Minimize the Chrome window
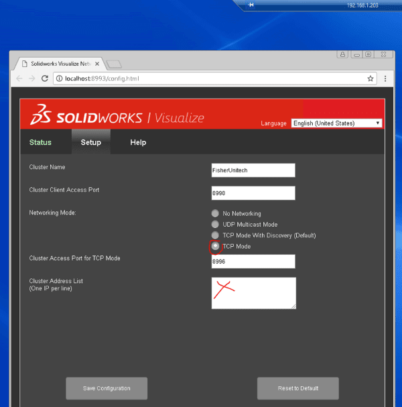 (x=357, y=54)
